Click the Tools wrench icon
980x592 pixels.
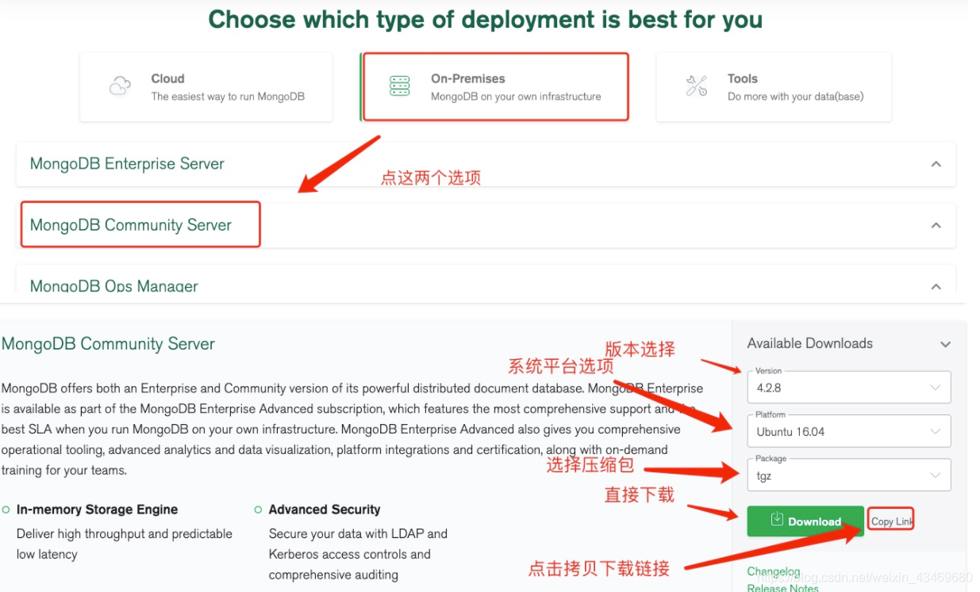click(697, 86)
